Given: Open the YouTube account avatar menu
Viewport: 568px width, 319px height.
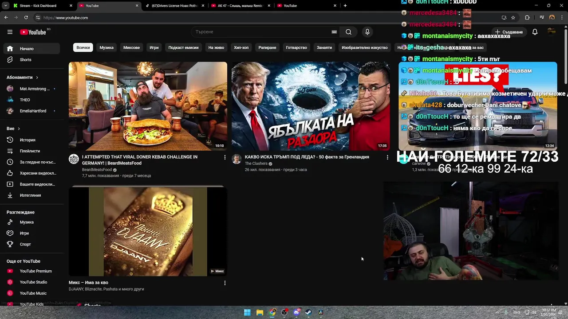Looking at the screenshot, I should coord(552,31).
